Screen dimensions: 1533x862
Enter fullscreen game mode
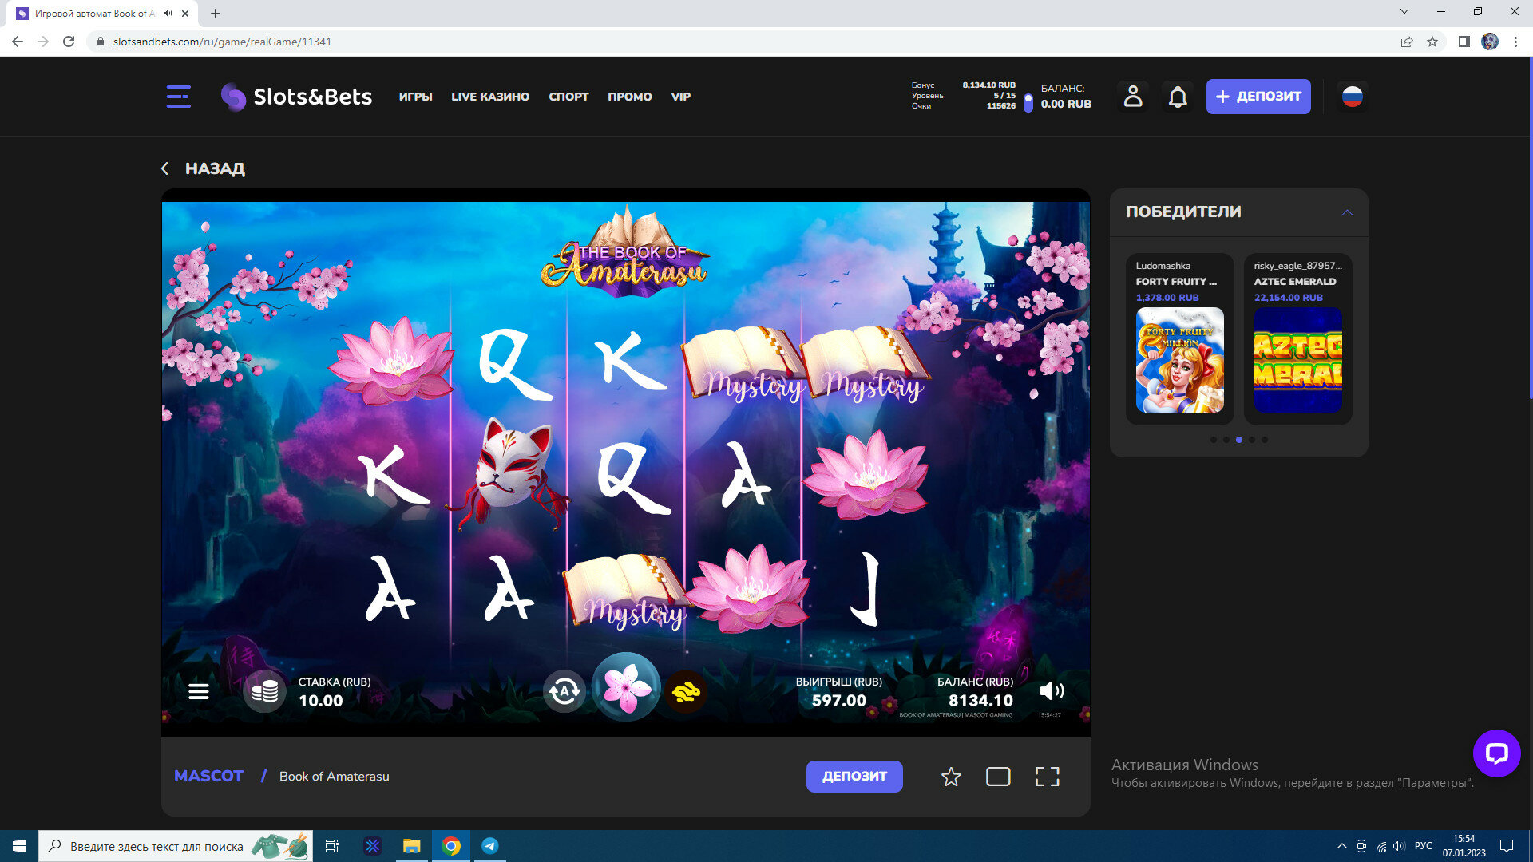pos(1047,777)
